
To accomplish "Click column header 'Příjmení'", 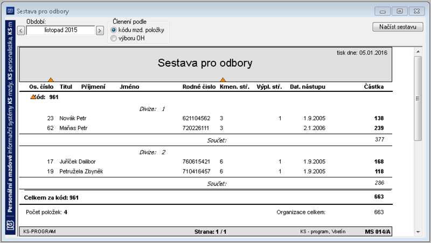I will coord(93,87).
